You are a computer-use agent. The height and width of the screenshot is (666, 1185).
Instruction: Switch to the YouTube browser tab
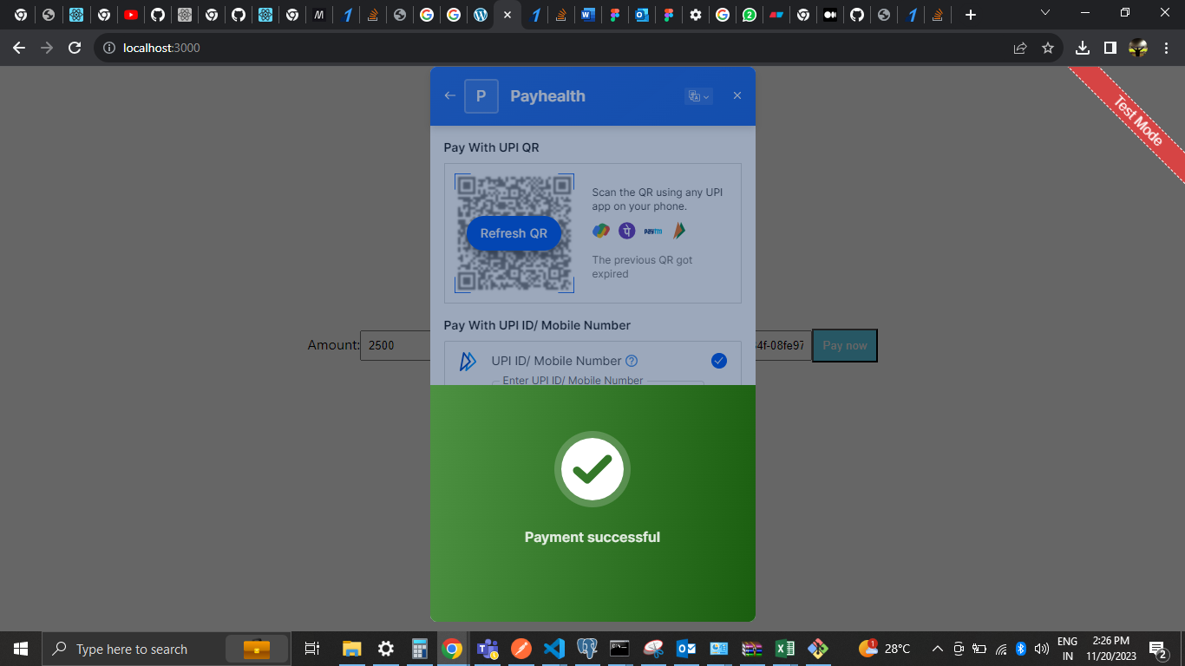(x=130, y=15)
